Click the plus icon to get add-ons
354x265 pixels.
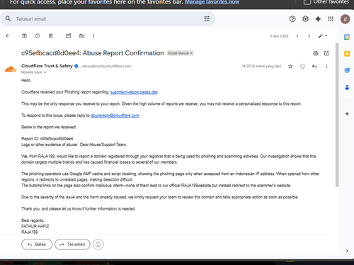coord(347,114)
